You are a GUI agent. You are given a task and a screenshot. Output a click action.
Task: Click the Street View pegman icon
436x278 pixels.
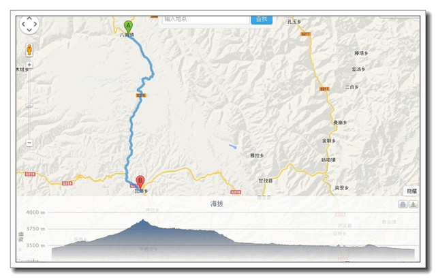tap(29, 50)
